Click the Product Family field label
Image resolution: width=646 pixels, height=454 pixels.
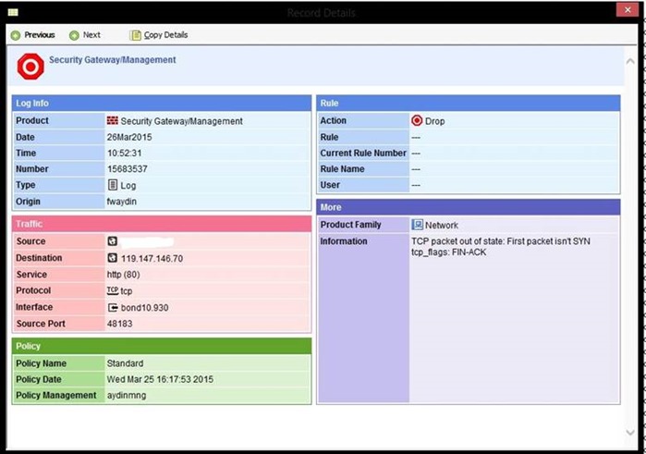coord(350,225)
